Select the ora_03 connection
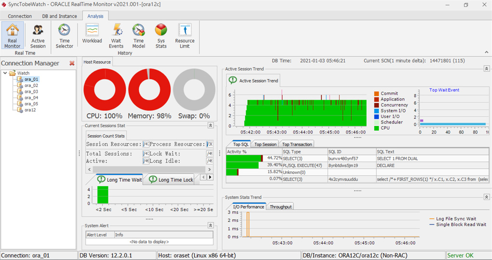This screenshot has width=492, height=260. pos(31,92)
